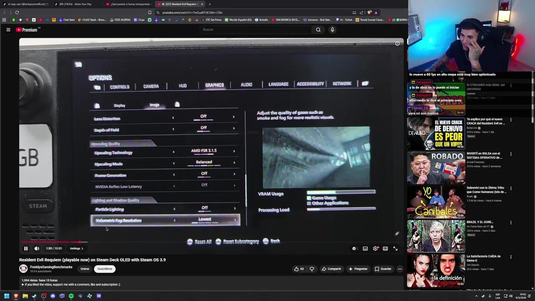Viewport: 535px width, 301px height.
Task: Open a new browser tab
Action: [210, 4]
